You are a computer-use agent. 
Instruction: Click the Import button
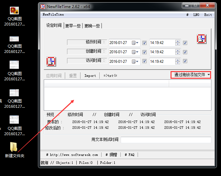pos(90,76)
